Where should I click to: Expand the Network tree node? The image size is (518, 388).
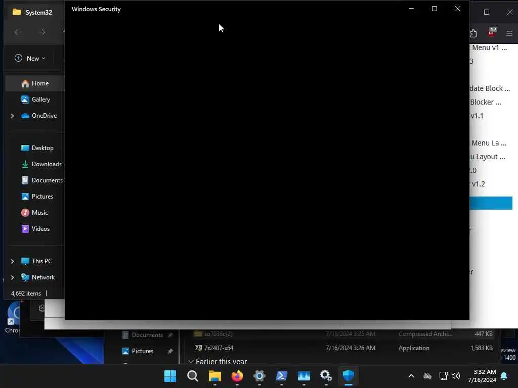13,277
